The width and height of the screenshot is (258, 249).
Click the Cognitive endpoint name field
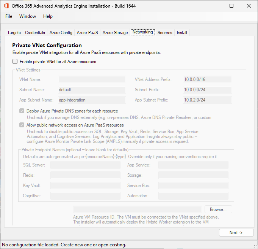(x=85, y=196)
